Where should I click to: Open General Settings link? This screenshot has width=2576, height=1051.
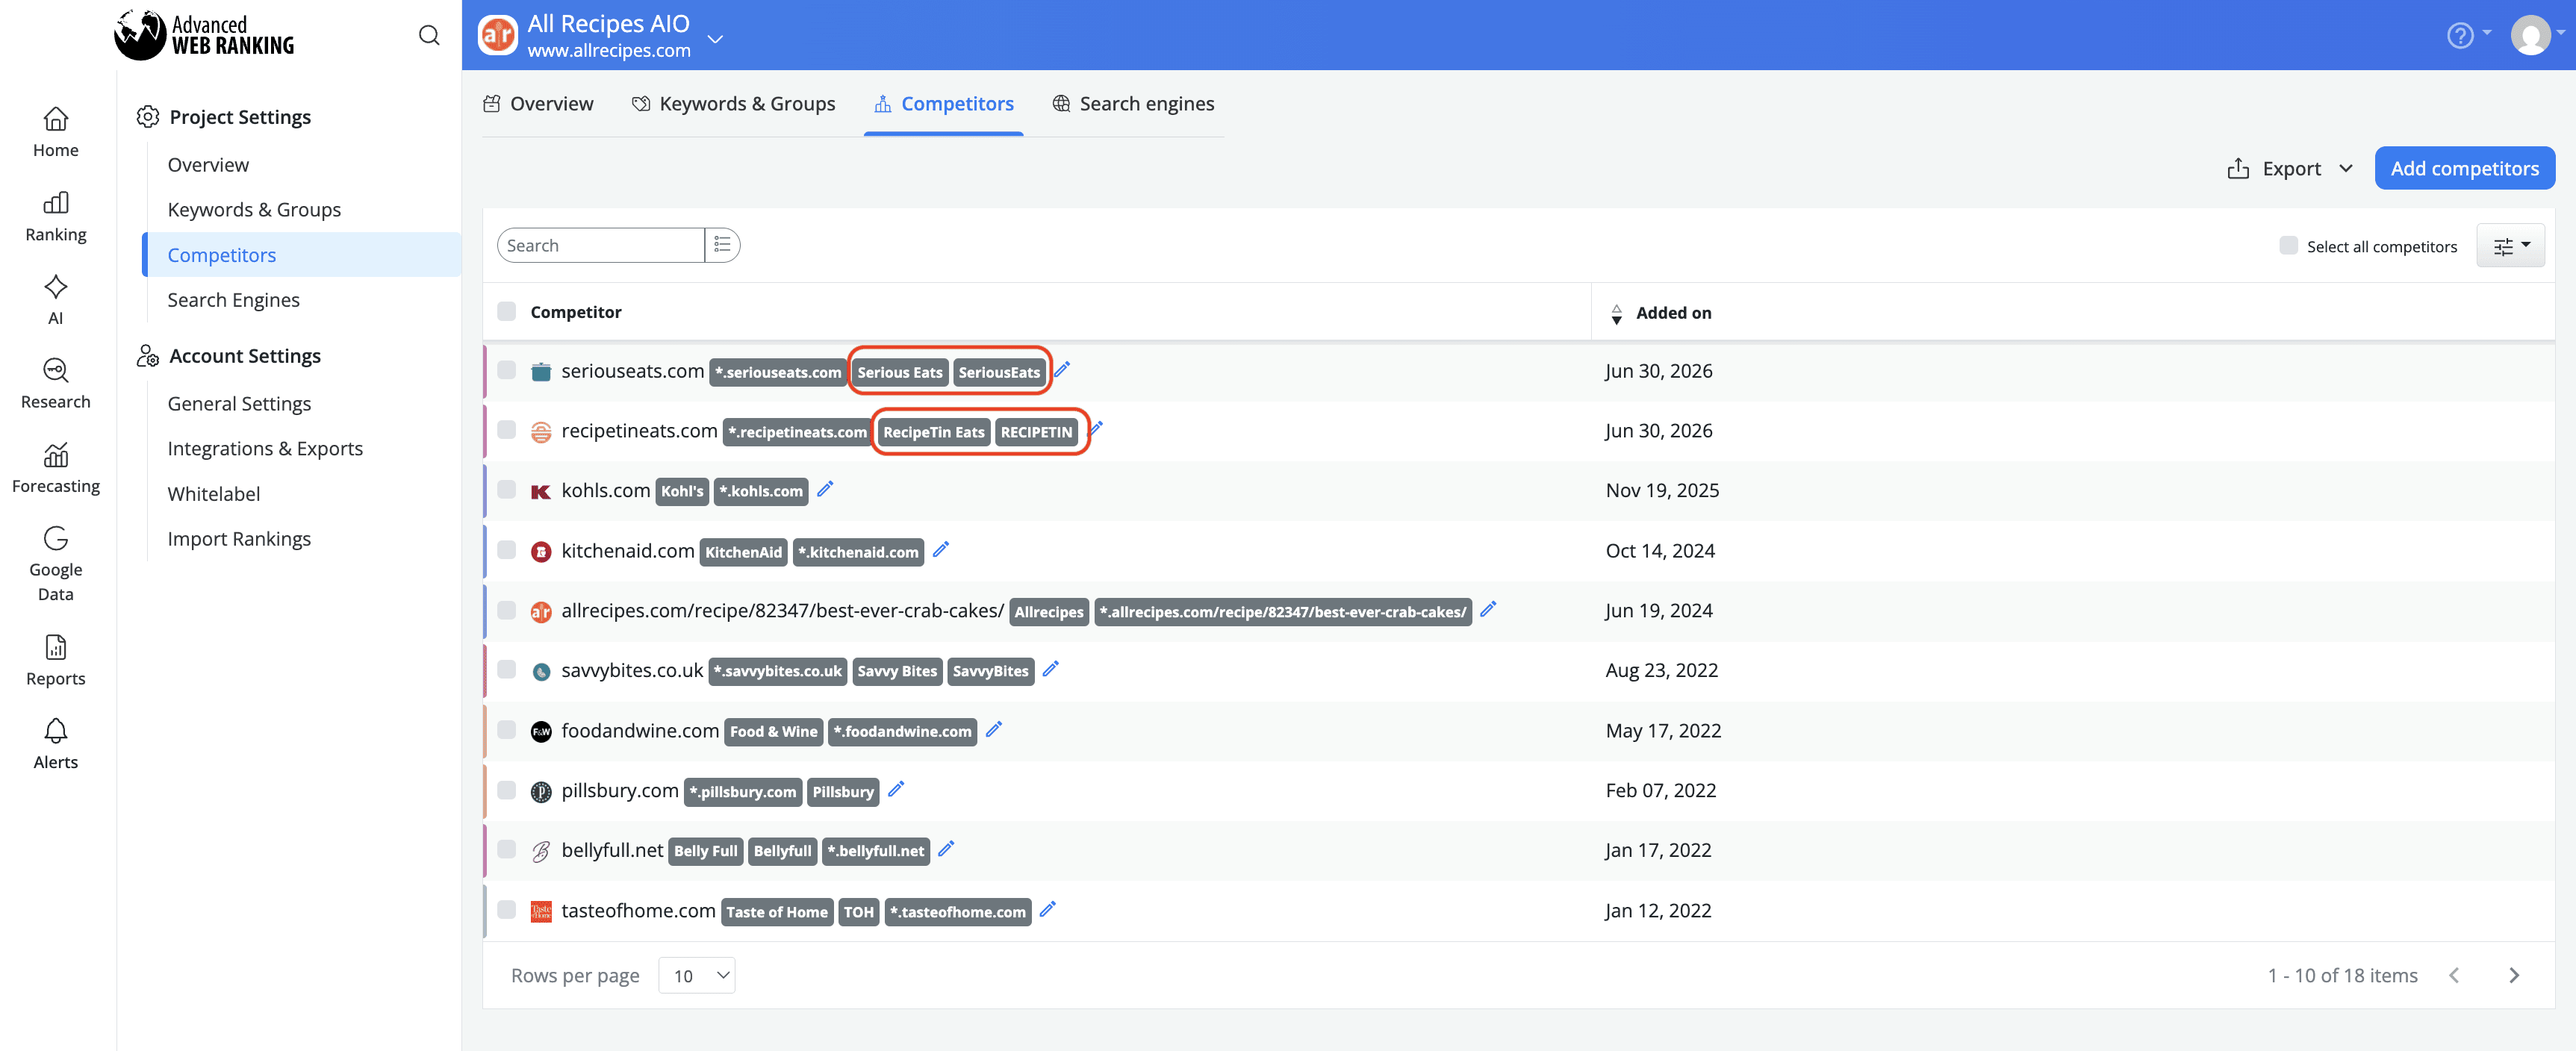(239, 404)
